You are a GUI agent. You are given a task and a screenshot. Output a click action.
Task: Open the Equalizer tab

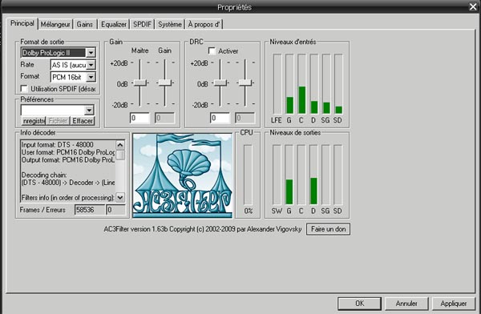click(114, 25)
